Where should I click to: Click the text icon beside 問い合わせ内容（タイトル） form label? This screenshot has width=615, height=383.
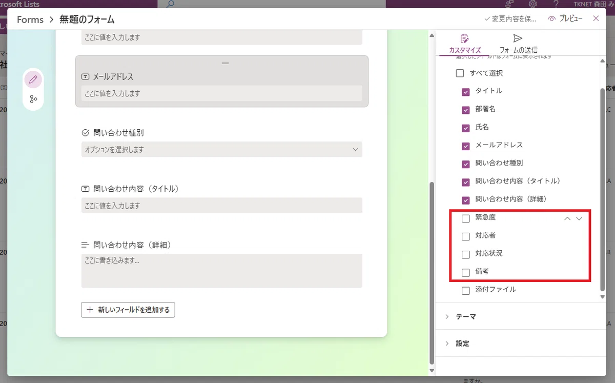(x=86, y=189)
